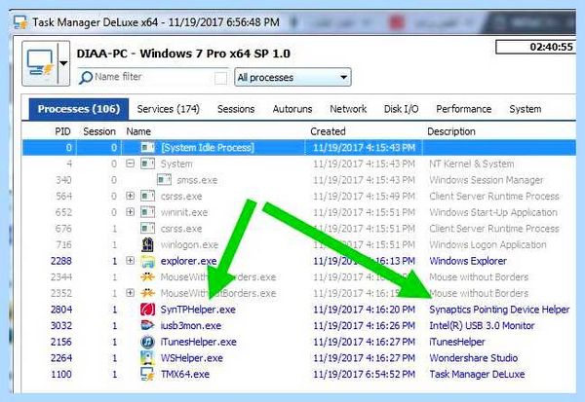Sort by the Session column header
585x402 pixels.
click(x=99, y=131)
